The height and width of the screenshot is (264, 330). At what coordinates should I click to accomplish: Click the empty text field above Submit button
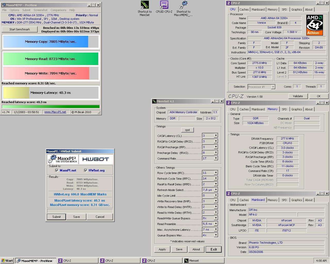point(80,211)
